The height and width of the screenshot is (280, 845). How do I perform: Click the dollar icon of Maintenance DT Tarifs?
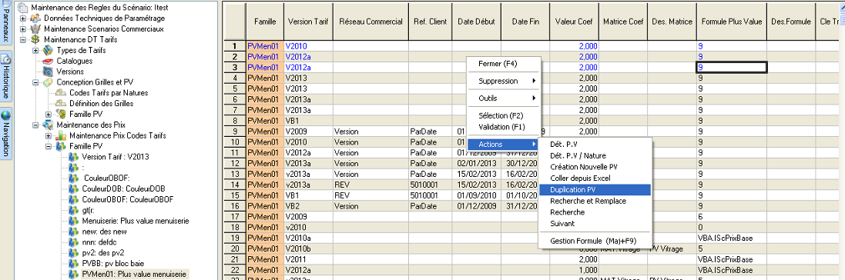[x=35, y=39]
